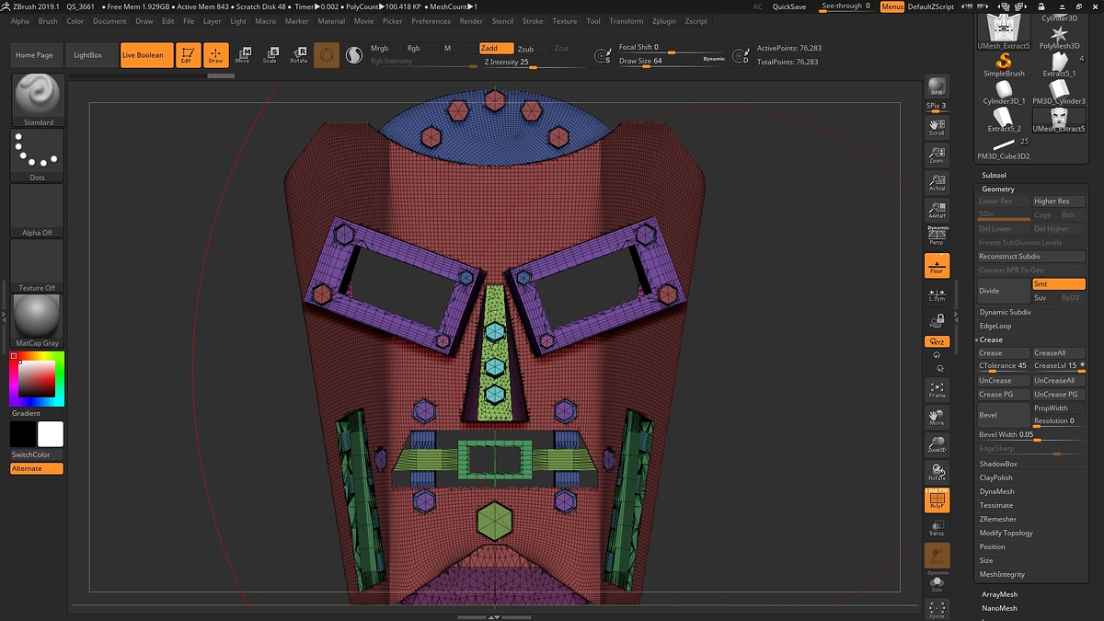Toggle the Smt smooth option
This screenshot has width=1104, height=621.
1059,284
